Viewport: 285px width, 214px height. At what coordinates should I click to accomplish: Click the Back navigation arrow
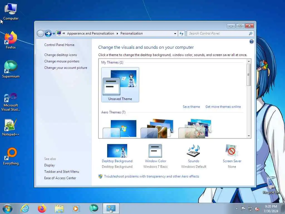coord(40,33)
